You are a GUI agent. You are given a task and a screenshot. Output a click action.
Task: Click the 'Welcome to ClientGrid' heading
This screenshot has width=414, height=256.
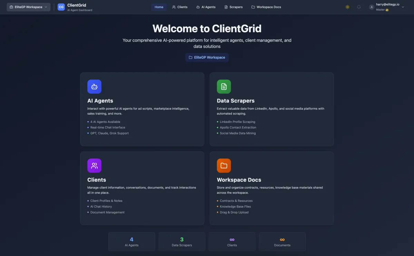click(x=207, y=28)
